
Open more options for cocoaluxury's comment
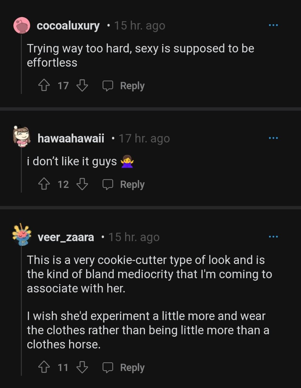tap(273, 25)
